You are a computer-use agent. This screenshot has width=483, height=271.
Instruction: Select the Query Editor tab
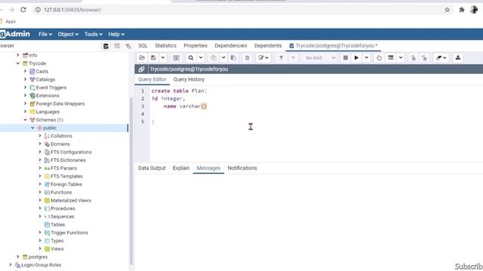click(152, 79)
